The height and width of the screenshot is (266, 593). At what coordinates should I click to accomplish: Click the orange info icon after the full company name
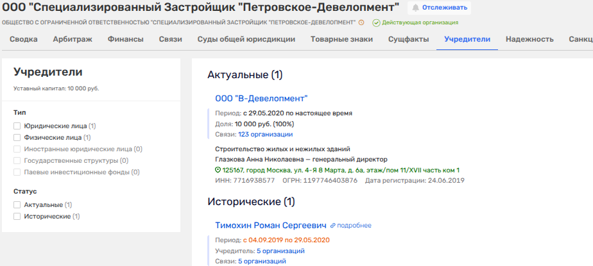(361, 22)
